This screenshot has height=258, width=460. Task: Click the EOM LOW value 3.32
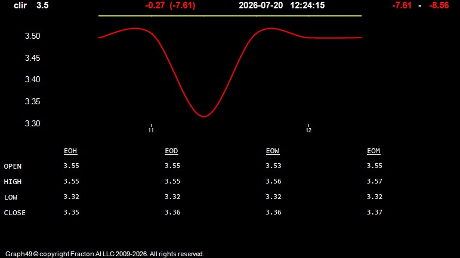pos(375,197)
